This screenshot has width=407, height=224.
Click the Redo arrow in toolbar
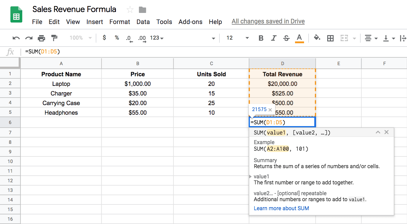click(29, 38)
